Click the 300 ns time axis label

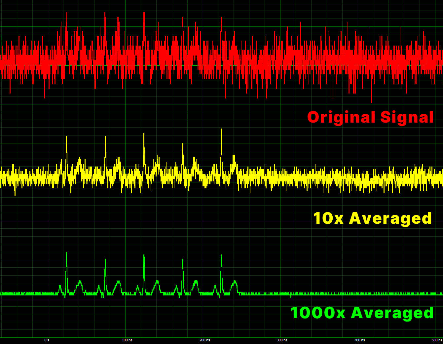pyautogui.click(x=282, y=340)
